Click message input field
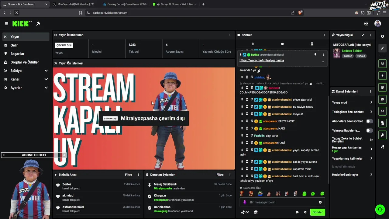The width and height of the screenshot is (389, 219). (x=282, y=202)
